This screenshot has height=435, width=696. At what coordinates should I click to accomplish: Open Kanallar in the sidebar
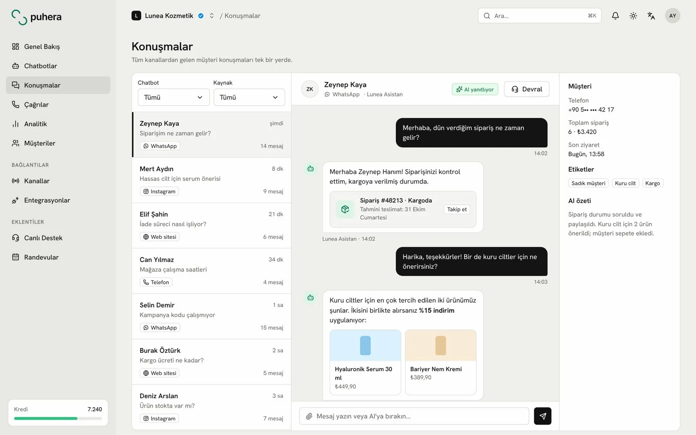tap(58, 181)
